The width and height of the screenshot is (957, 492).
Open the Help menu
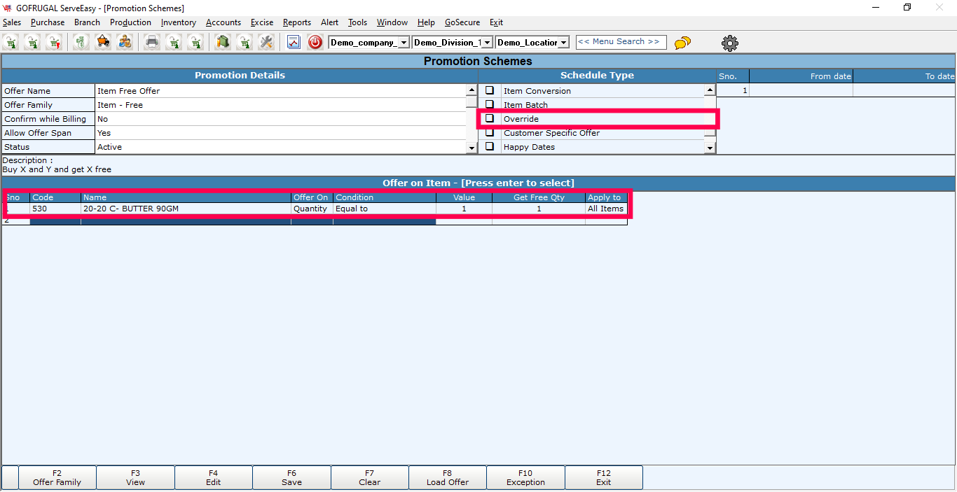(x=426, y=22)
